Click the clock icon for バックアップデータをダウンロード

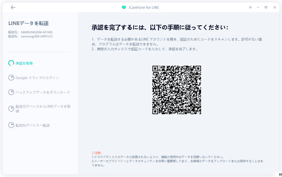pyautogui.click(x=11, y=92)
